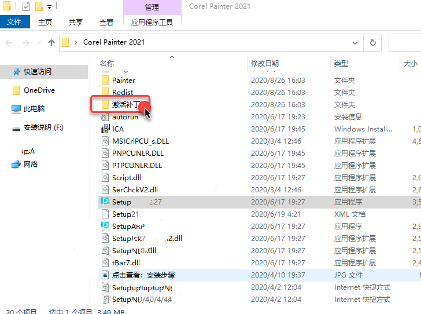The width and height of the screenshot is (421, 314).
Task: Switch to the 主页 ribbon tab
Action: 45,22
